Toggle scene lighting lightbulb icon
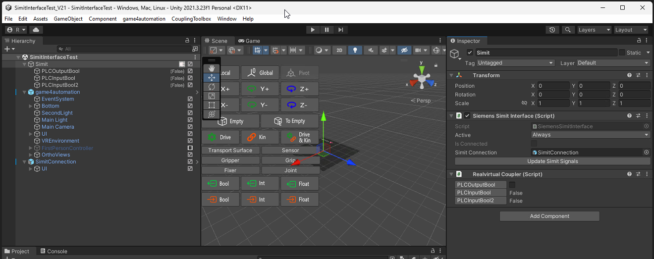 [354, 50]
